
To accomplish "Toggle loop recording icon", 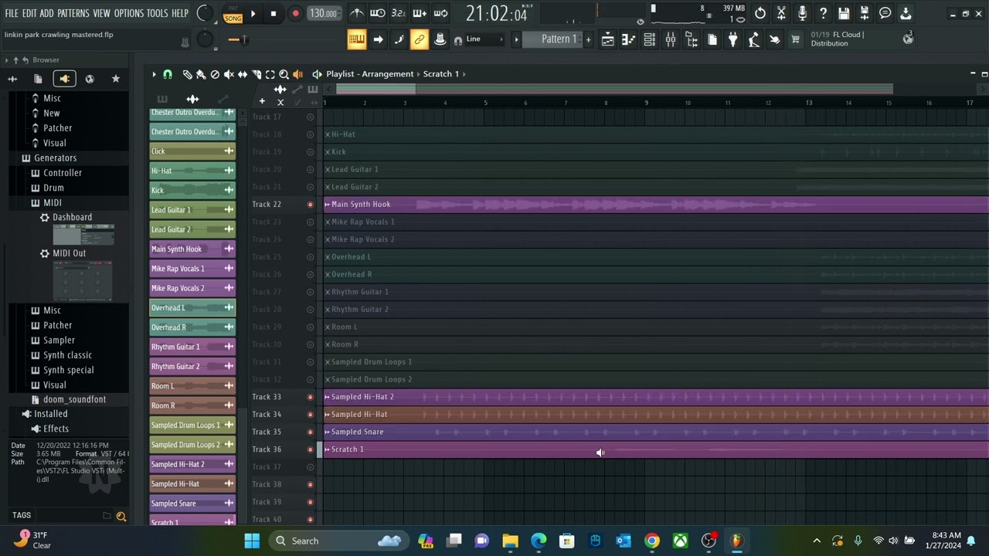I will pos(440,13).
